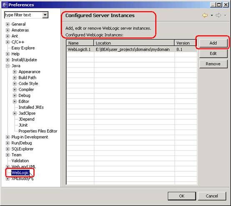Viewport: 231px width, 206px height.
Task: Collapse the Java tree node
Action: click(x=8, y=66)
